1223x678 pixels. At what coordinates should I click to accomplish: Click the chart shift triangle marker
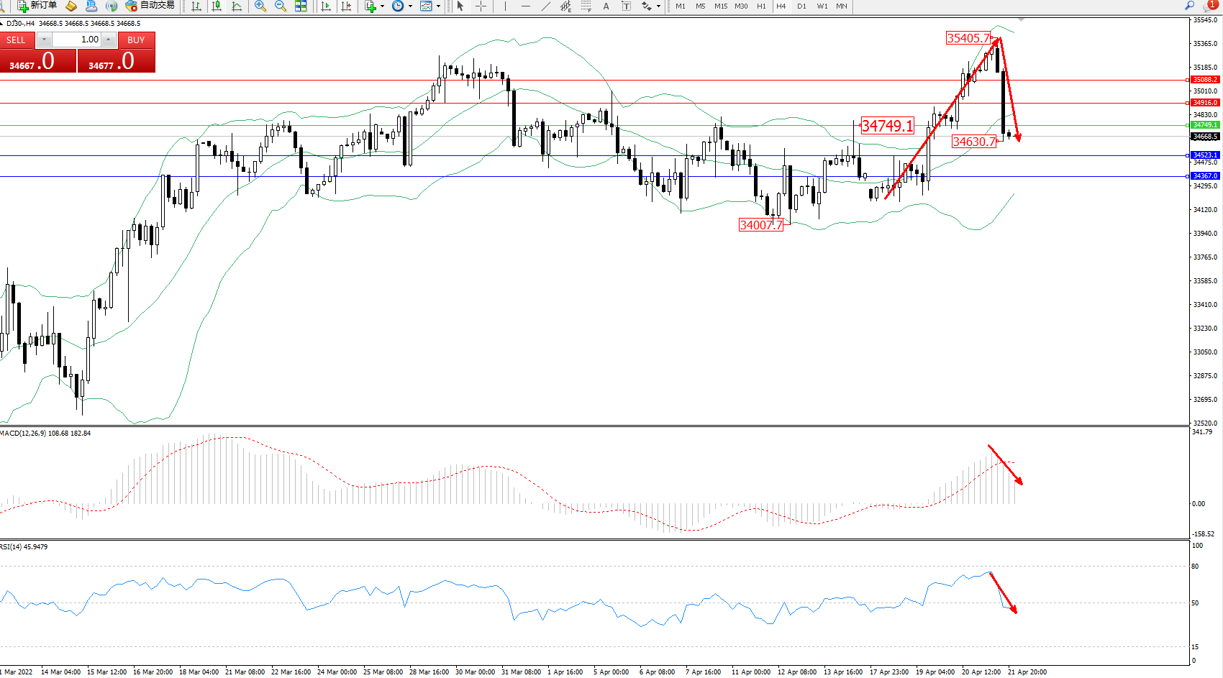point(1021,19)
